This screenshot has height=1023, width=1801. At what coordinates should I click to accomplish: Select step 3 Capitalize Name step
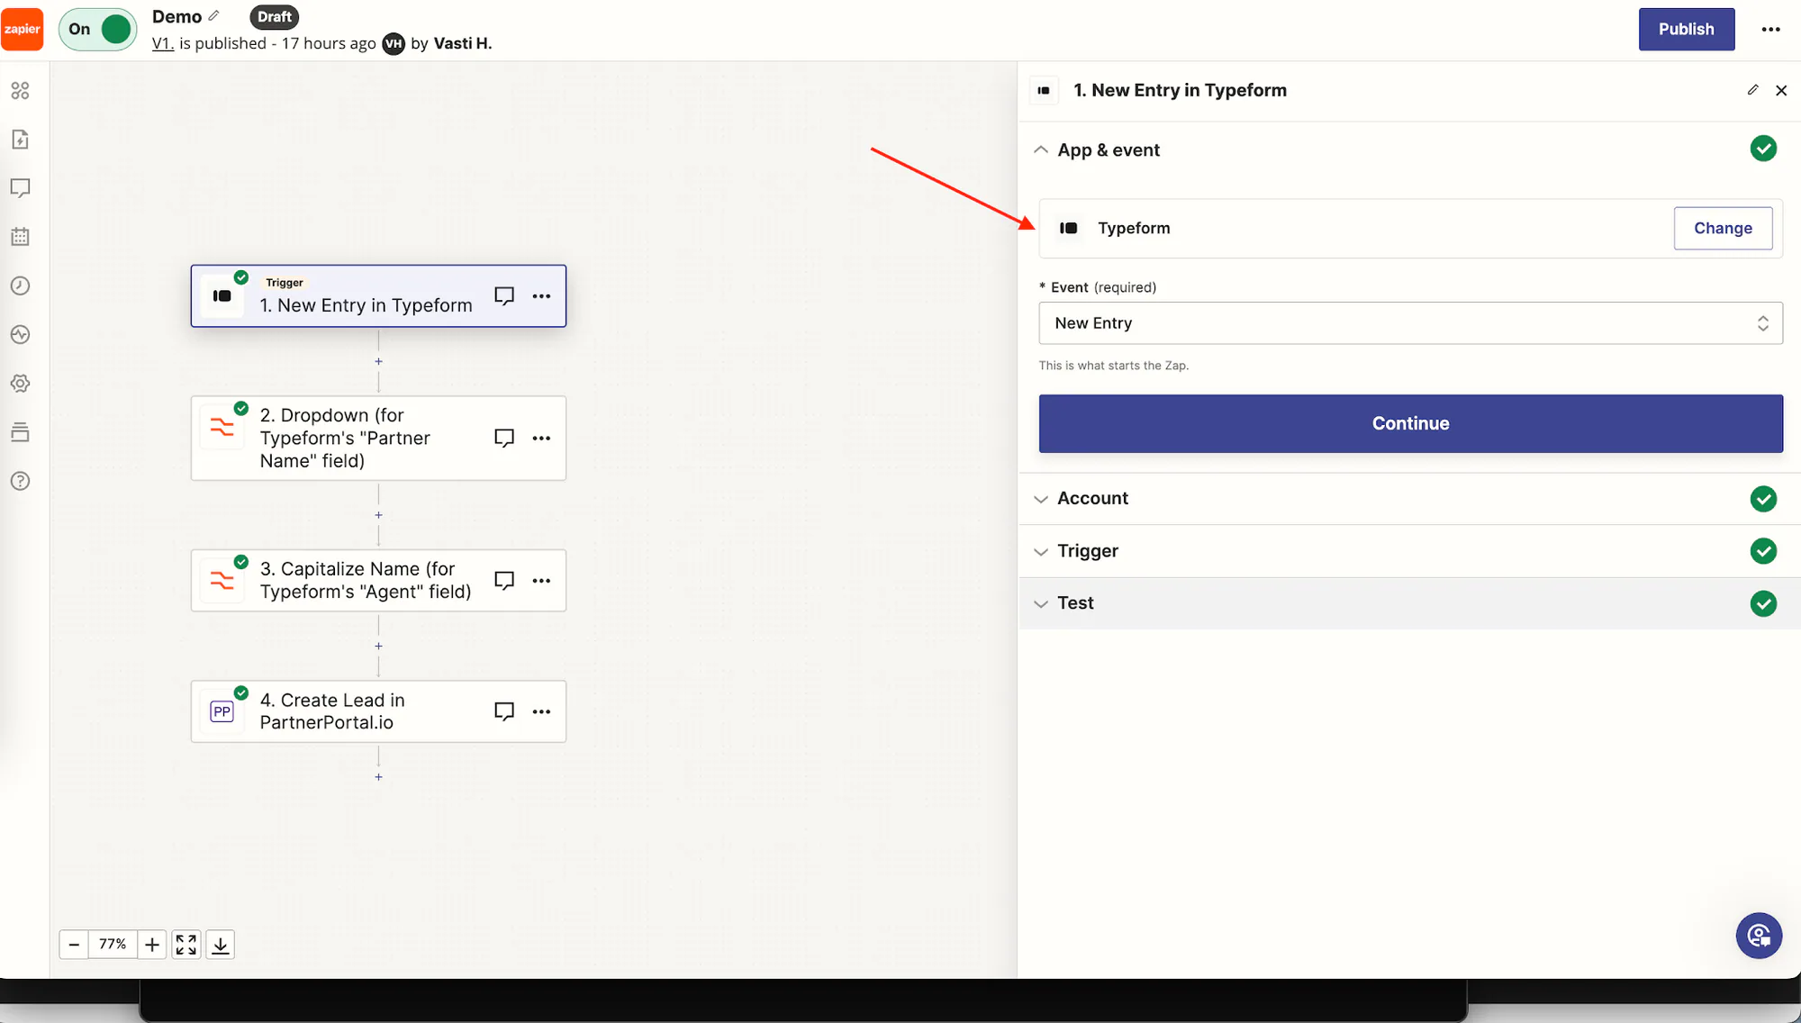click(x=378, y=581)
